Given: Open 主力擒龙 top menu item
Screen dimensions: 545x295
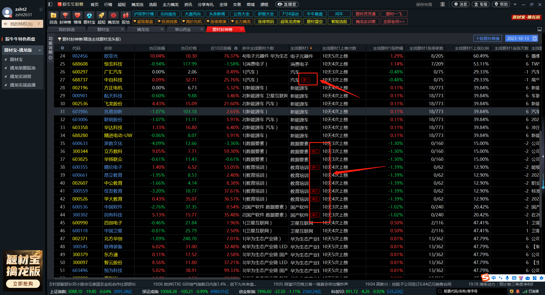Looking at the screenshot, I should [170, 5].
